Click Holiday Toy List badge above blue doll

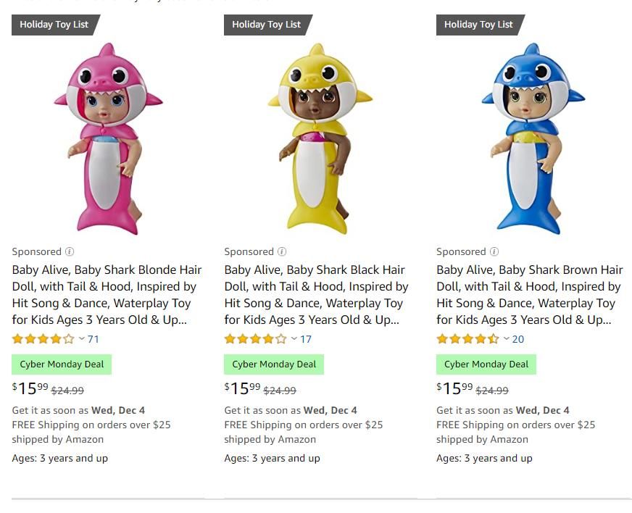pyautogui.click(x=478, y=25)
